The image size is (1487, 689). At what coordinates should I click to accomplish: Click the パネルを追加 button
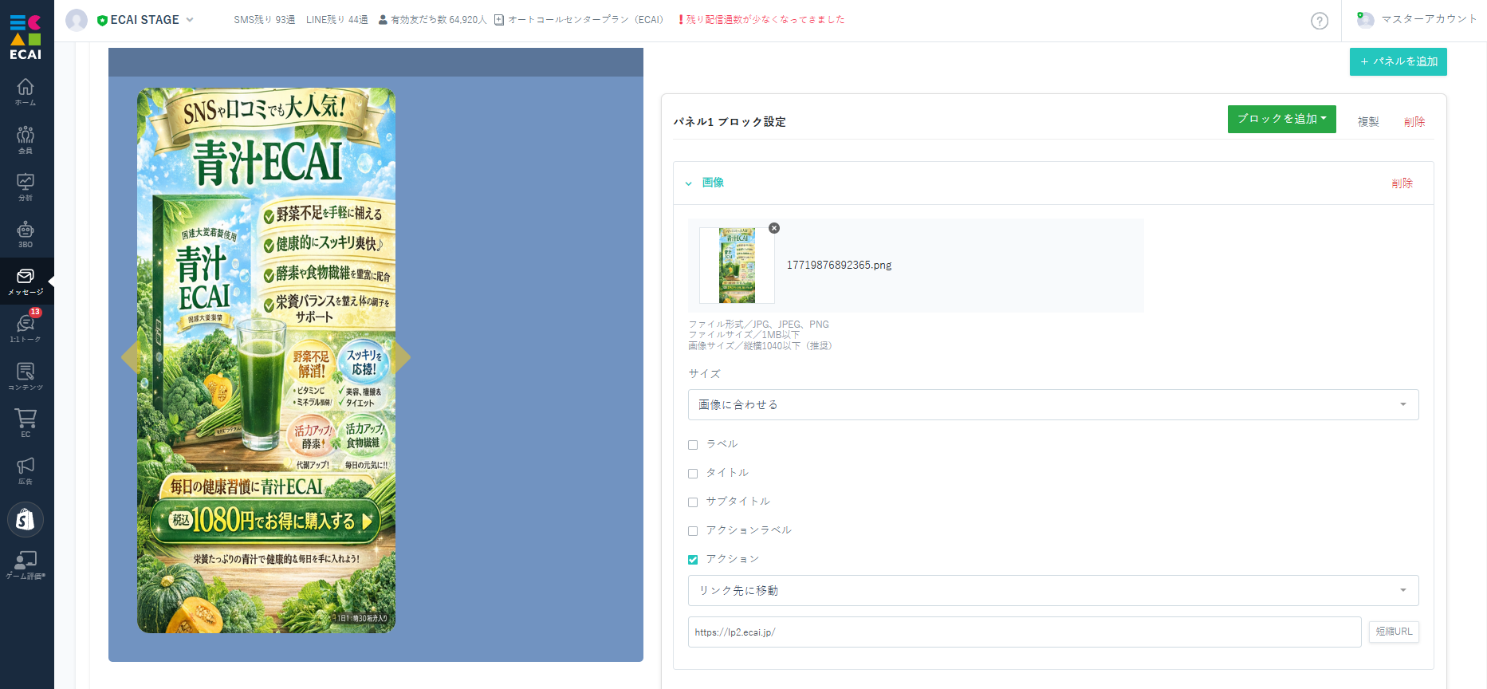tap(1398, 61)
